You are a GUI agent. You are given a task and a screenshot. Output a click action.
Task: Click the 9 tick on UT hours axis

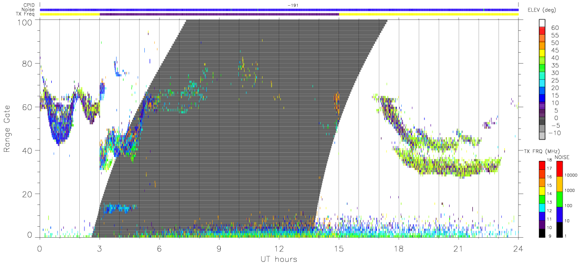point(219,248)
